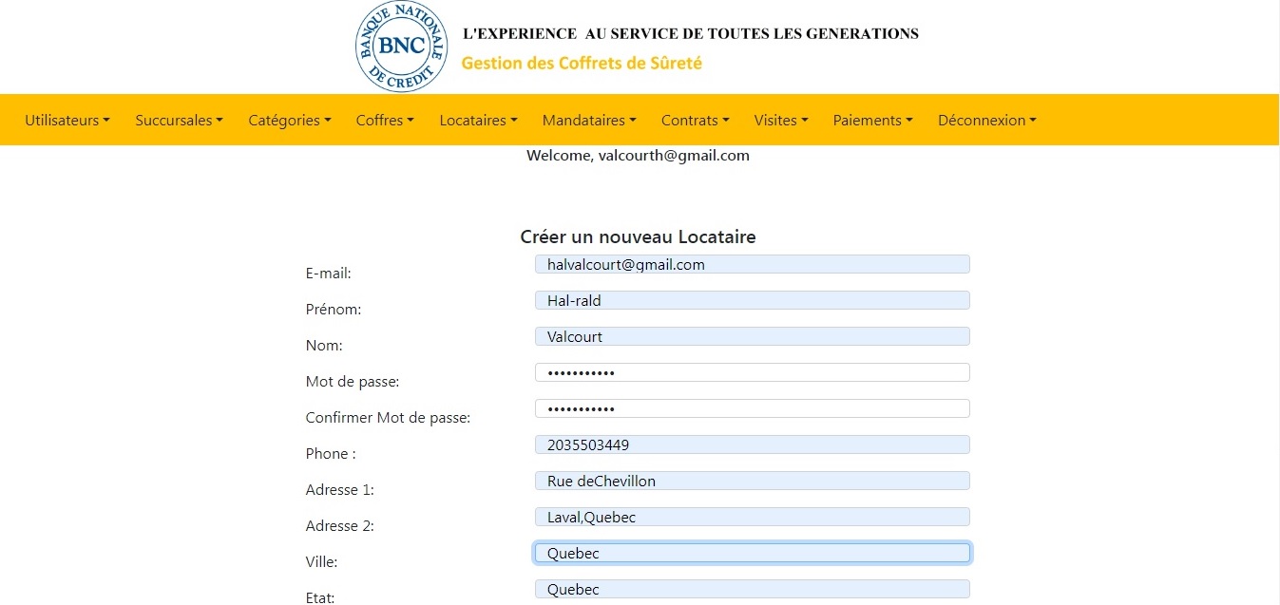Click the E-mail input field
This screenshot has height=605, width=1280.
coord(752,265)
